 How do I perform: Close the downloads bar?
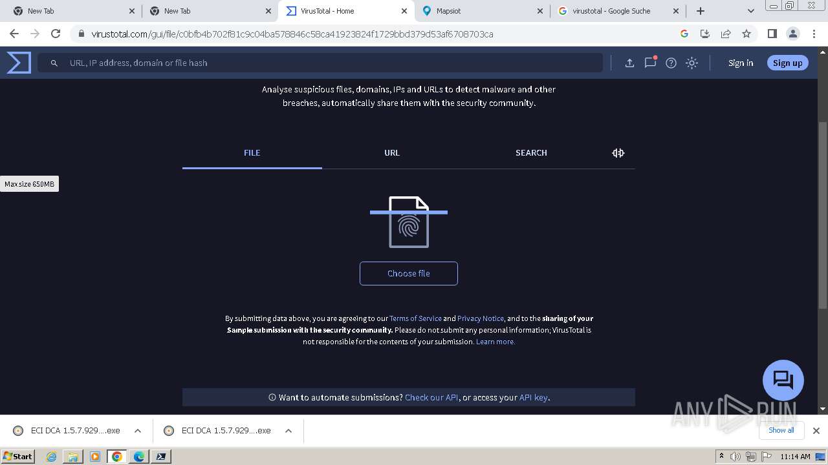[816, 431]
